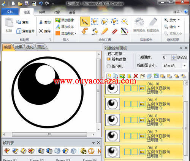
Task: Expand the 放大 zoom-in dropdown arrow
Action: pos(179,20)
